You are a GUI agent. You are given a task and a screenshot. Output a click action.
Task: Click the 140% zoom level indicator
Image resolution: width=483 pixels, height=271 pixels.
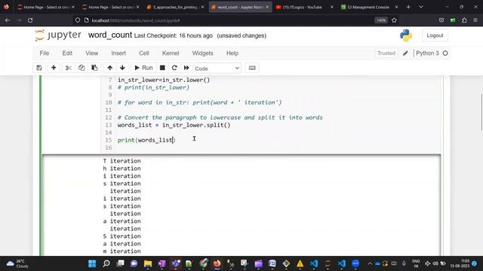click(381, 20)
